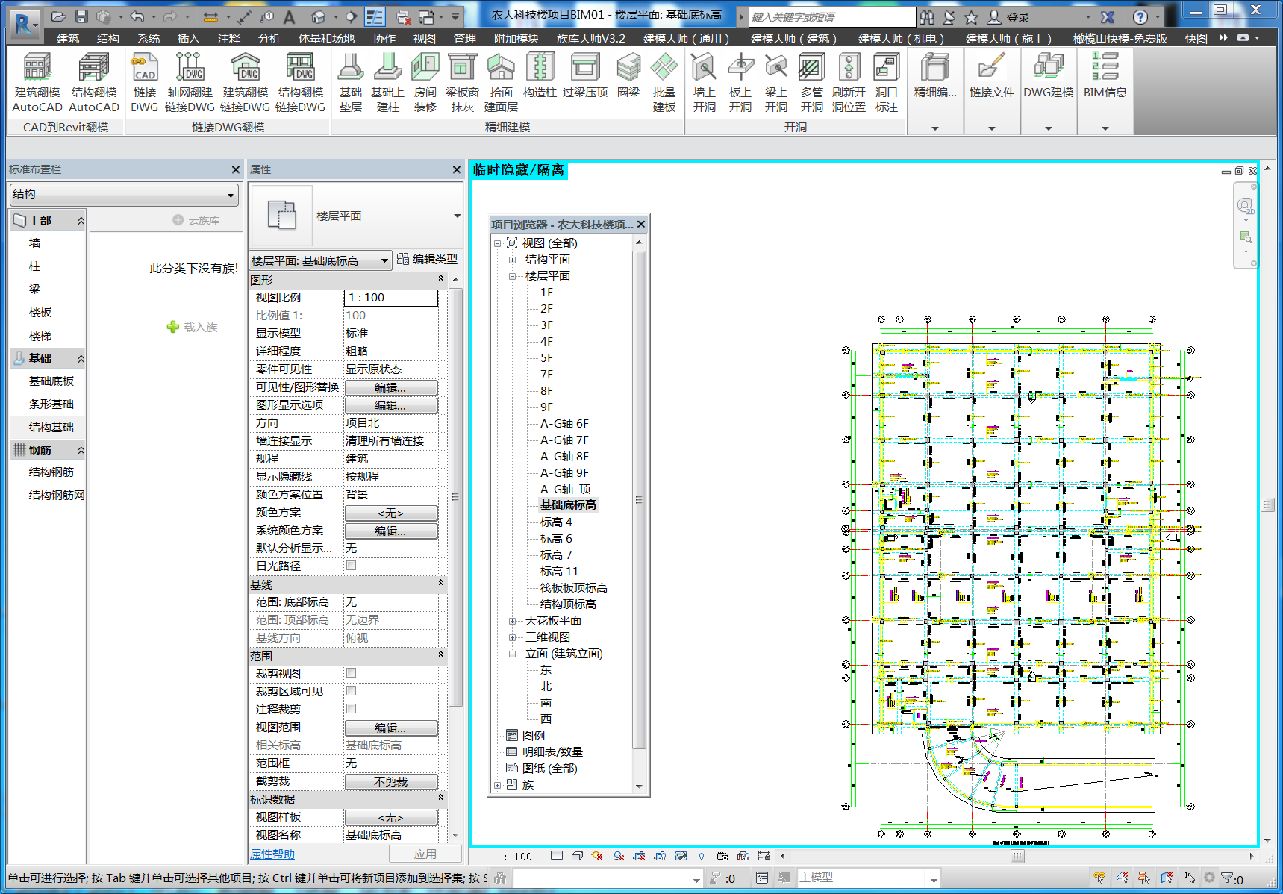Viewport: 1283px width, 894px height.
Task: Open the 结构 category dropdown in 标准布置栏
Action: pyautogui.click(x=124, y=194)
